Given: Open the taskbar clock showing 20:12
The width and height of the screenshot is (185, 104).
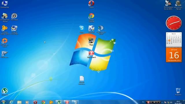Looking at the screenshot, I should (178, 102).
